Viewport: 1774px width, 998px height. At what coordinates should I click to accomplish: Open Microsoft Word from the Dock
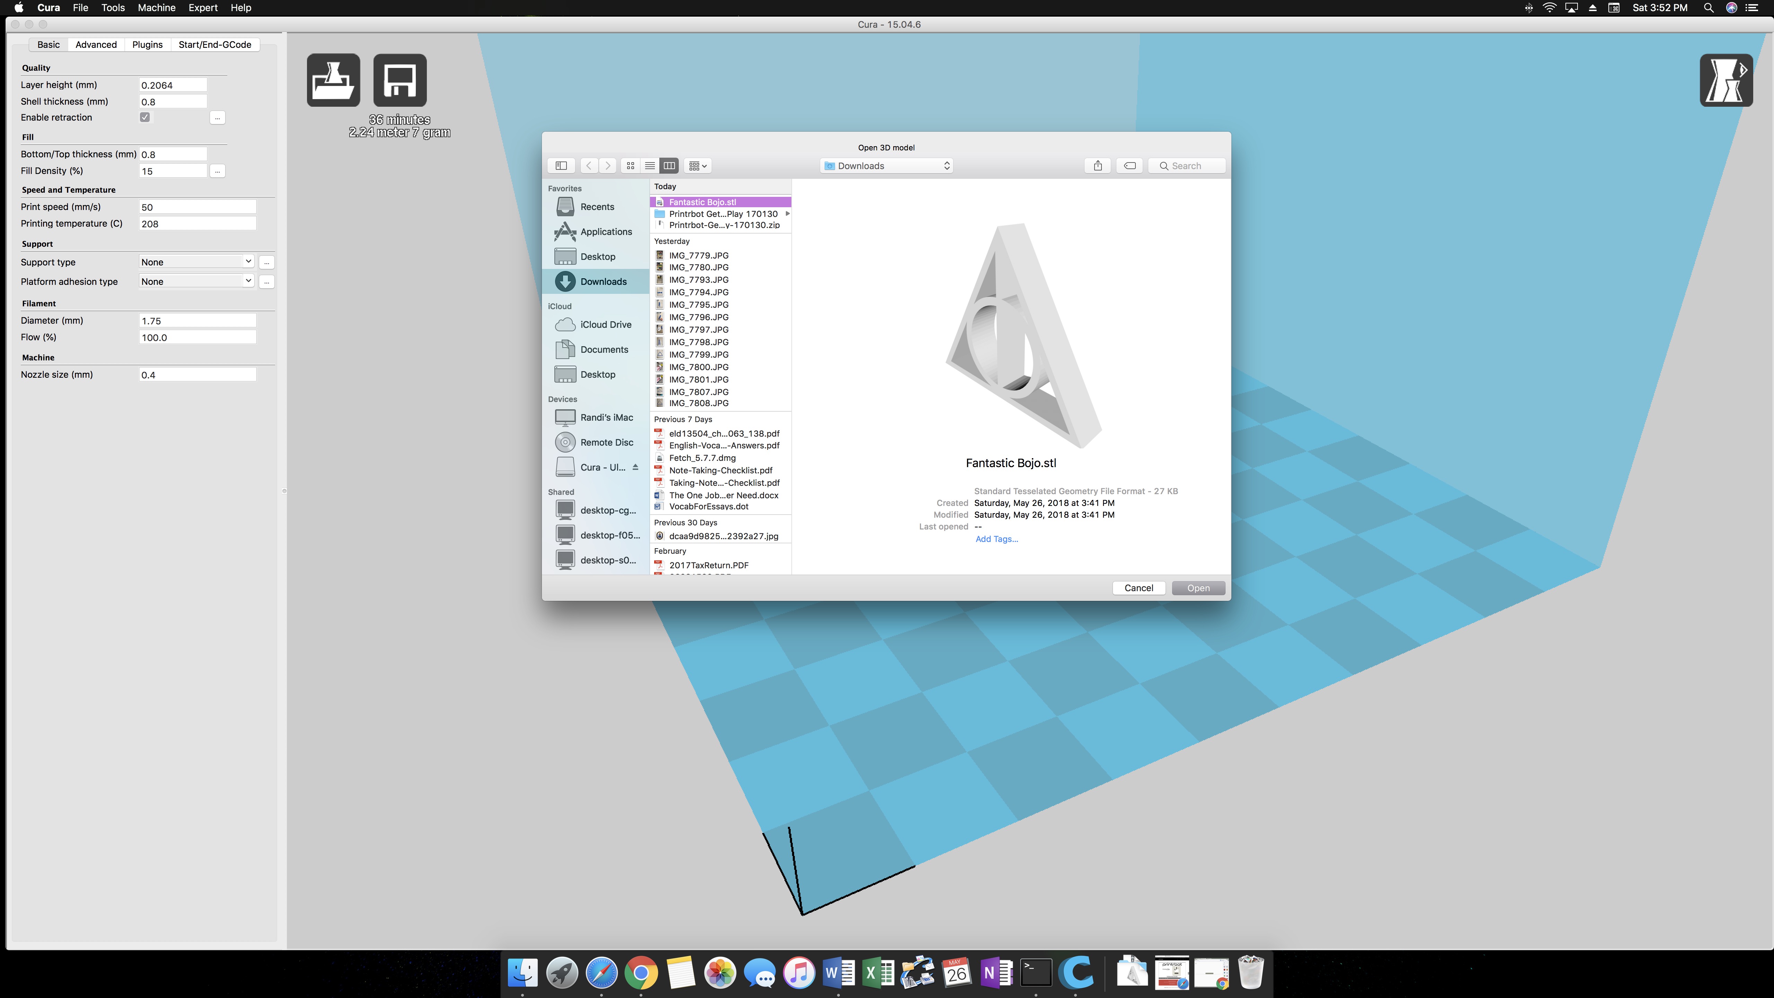[839, 973]
